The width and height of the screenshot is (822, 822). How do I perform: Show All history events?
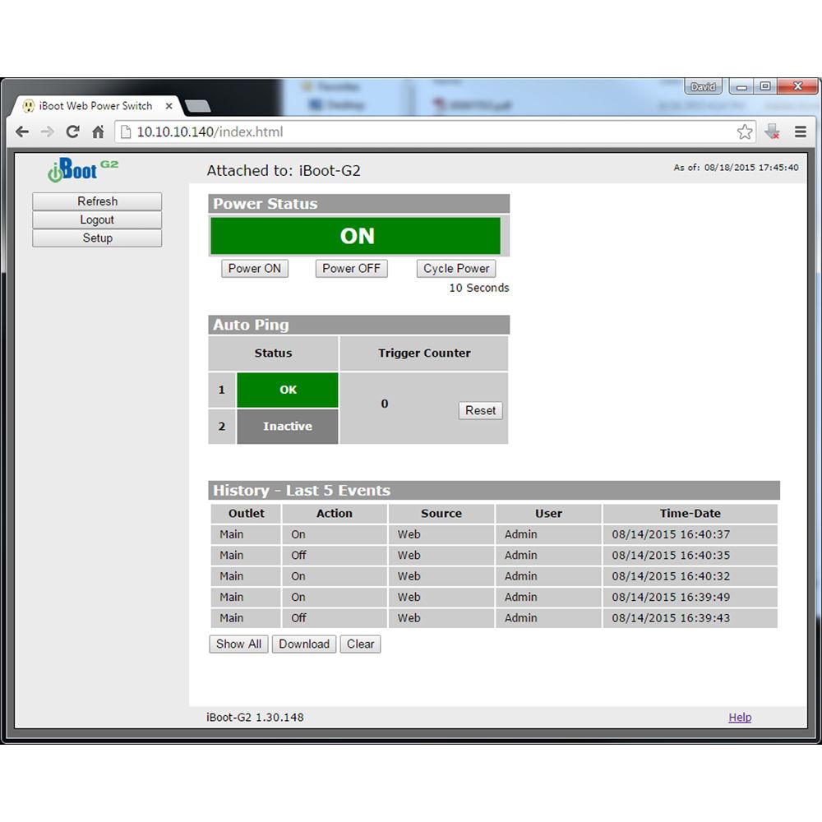point(238,644)
